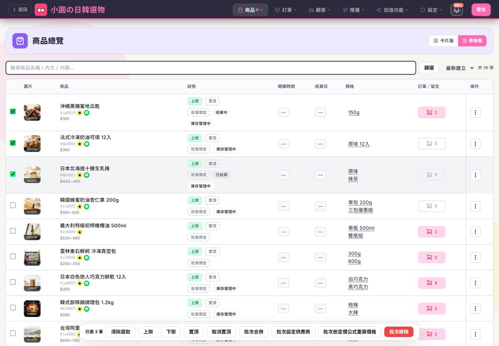Uncheck the 日本北海道十勝生乳捲 checkbox
The height and width of the screenshot is (346, 499).
pyautogui.click(x=13, y=174)
